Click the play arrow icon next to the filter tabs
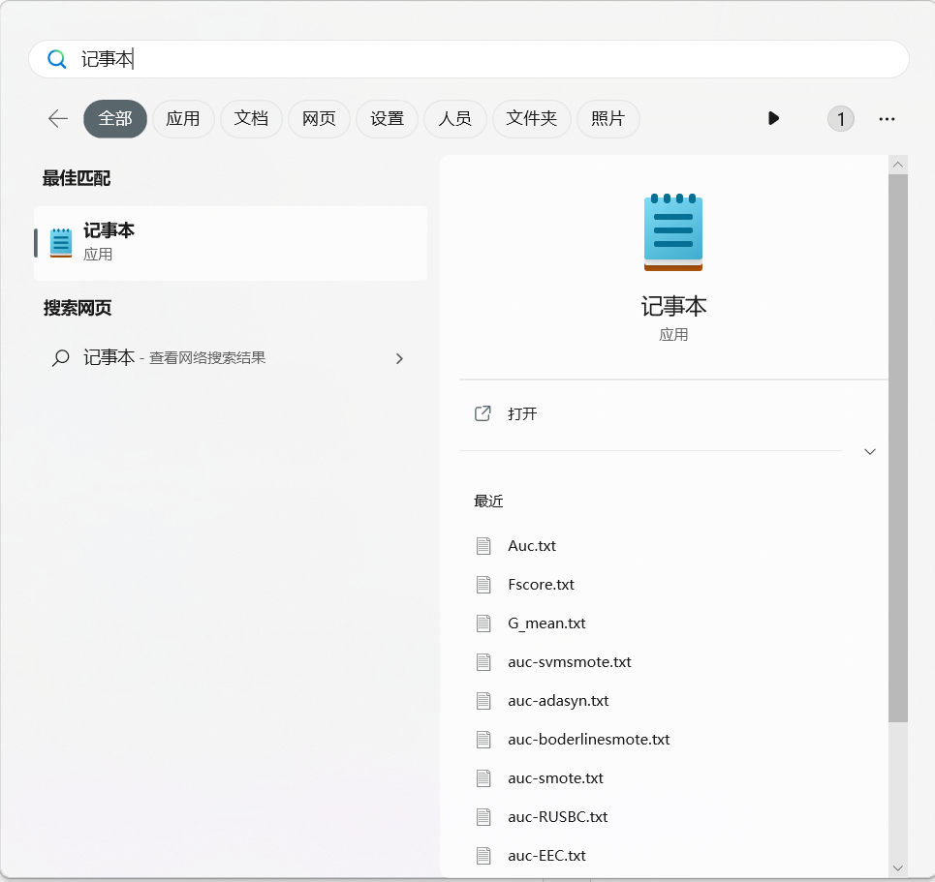The height and width of the screenshot is (882, 935). pos(773,118)
